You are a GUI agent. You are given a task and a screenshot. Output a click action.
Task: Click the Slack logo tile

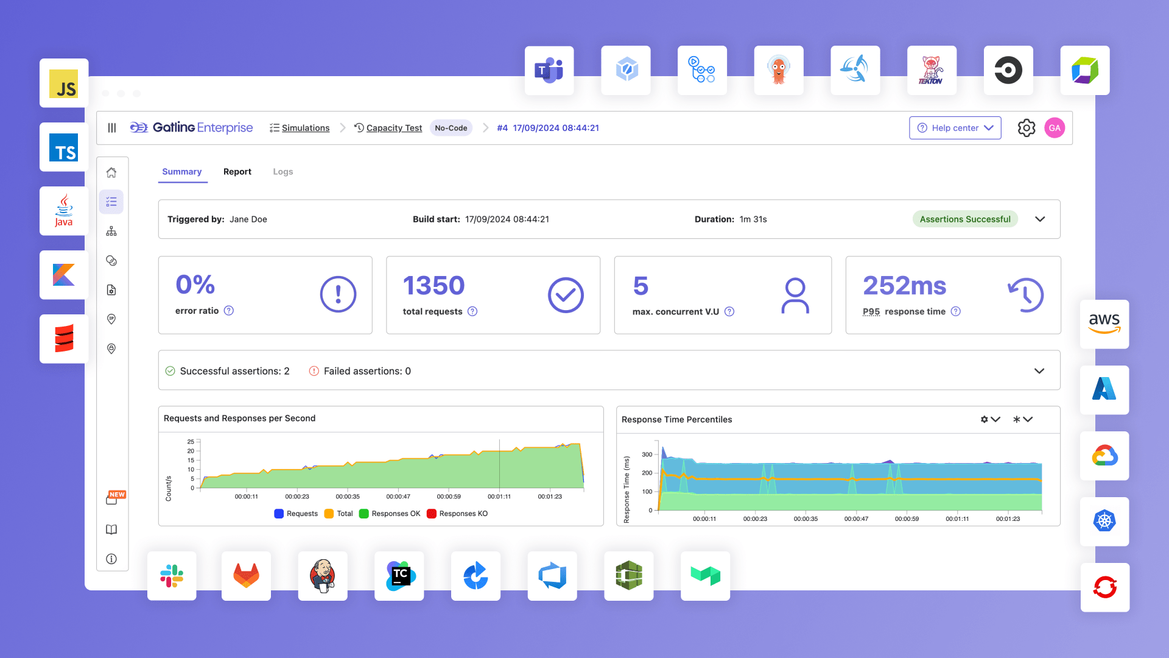[x=172, y=576]
